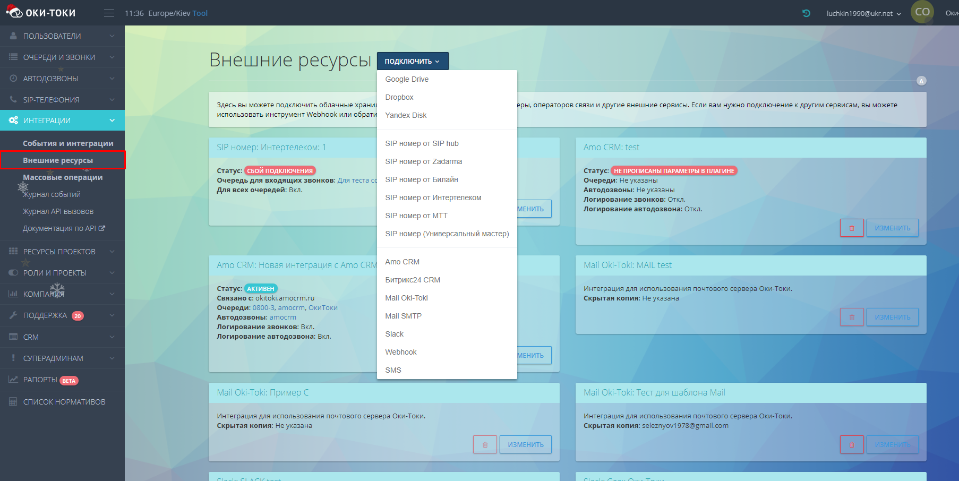Choose SIP номер от Интертелеком

(x=447, y=197)
